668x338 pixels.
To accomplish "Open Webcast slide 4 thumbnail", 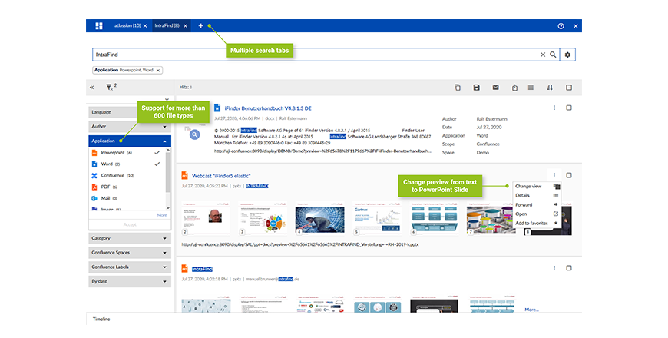I will (x=319, y=219).
